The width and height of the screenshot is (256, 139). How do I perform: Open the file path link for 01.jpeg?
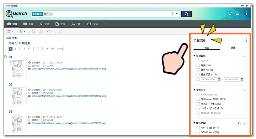tap(69, 69)
